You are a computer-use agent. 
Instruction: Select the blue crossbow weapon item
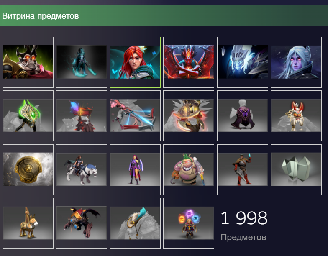(135, 116)
